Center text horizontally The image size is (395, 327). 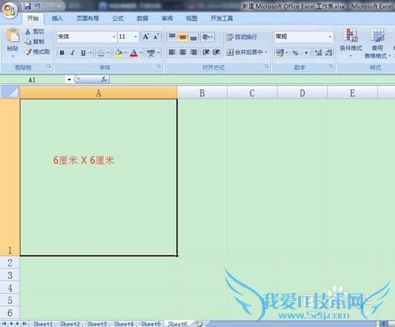point(182,52)
